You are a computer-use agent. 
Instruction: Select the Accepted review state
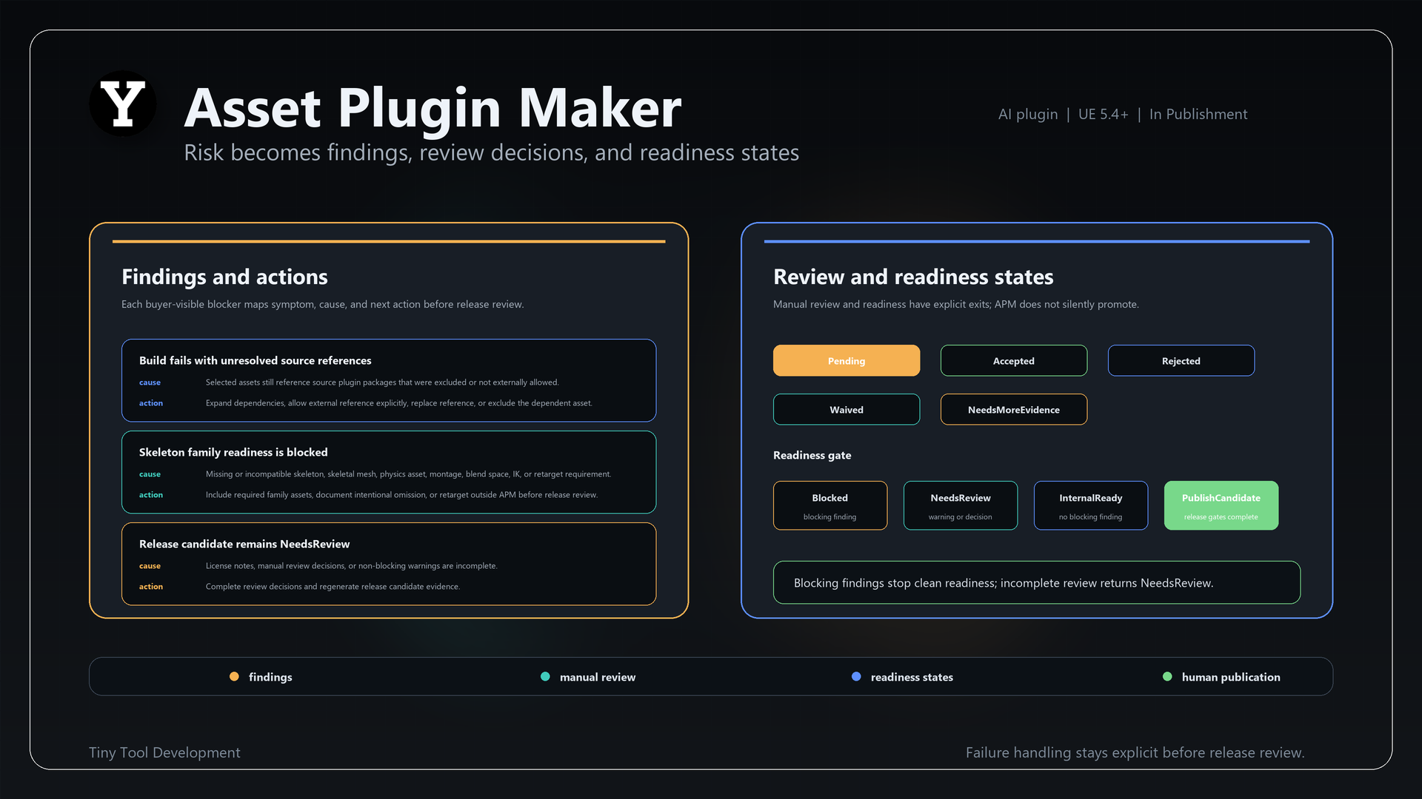click(x=1014, y=360)
